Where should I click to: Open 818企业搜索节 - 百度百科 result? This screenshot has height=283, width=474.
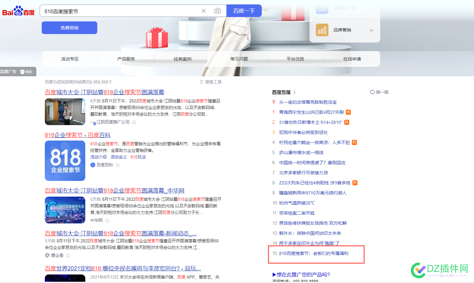tap(78, 135)
